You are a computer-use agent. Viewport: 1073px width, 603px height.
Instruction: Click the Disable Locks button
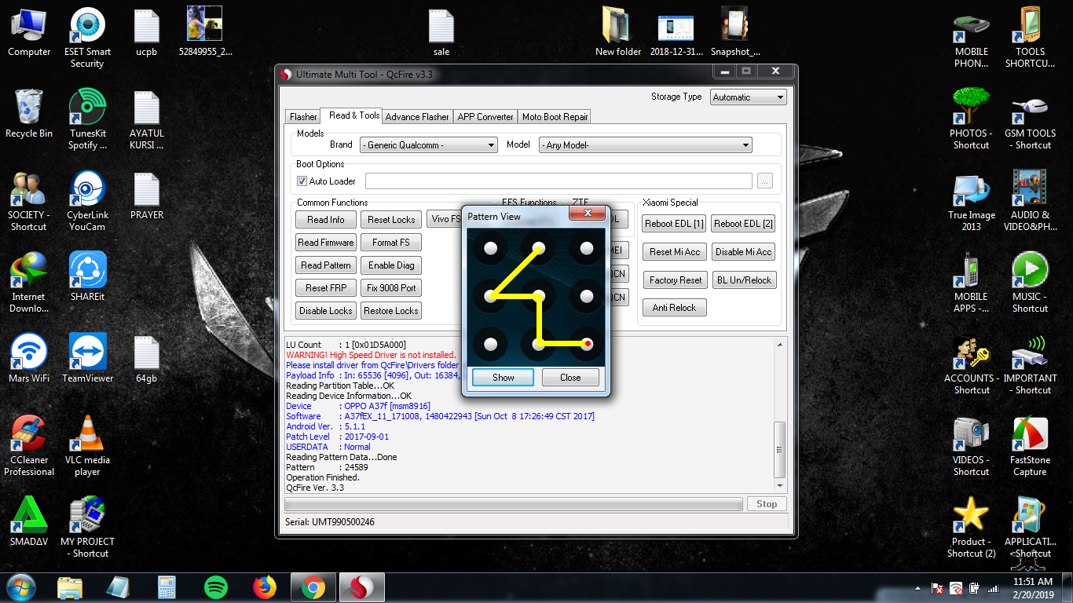pyautogui.click(x=326, y=311)
